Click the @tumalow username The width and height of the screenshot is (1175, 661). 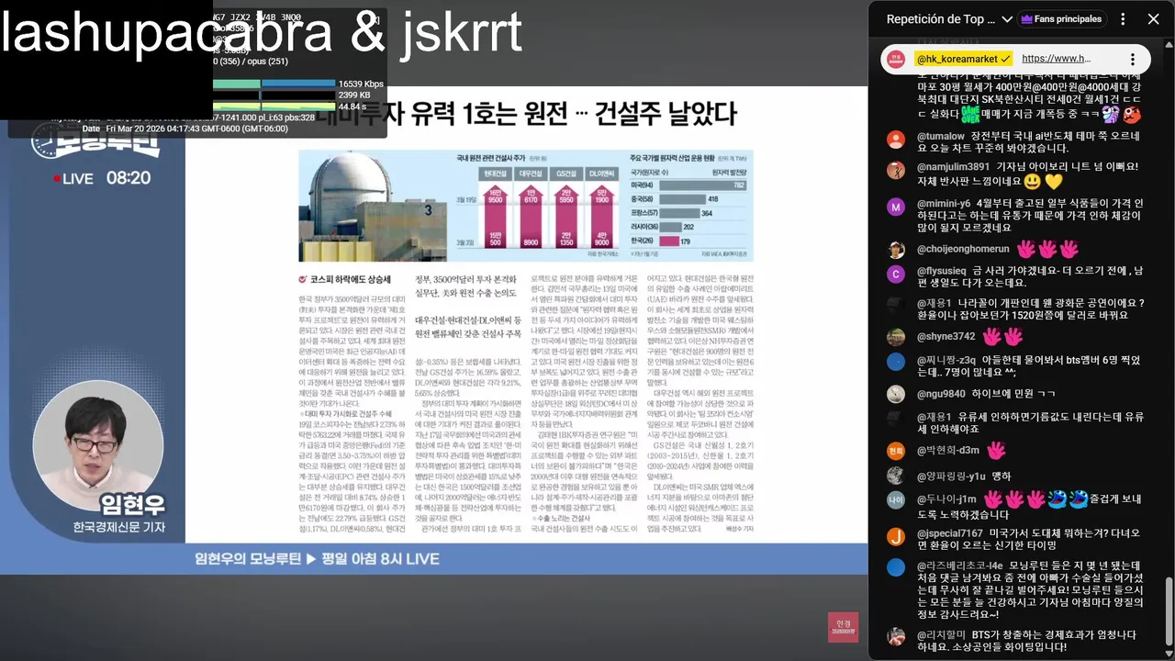(x=941, y=136)
